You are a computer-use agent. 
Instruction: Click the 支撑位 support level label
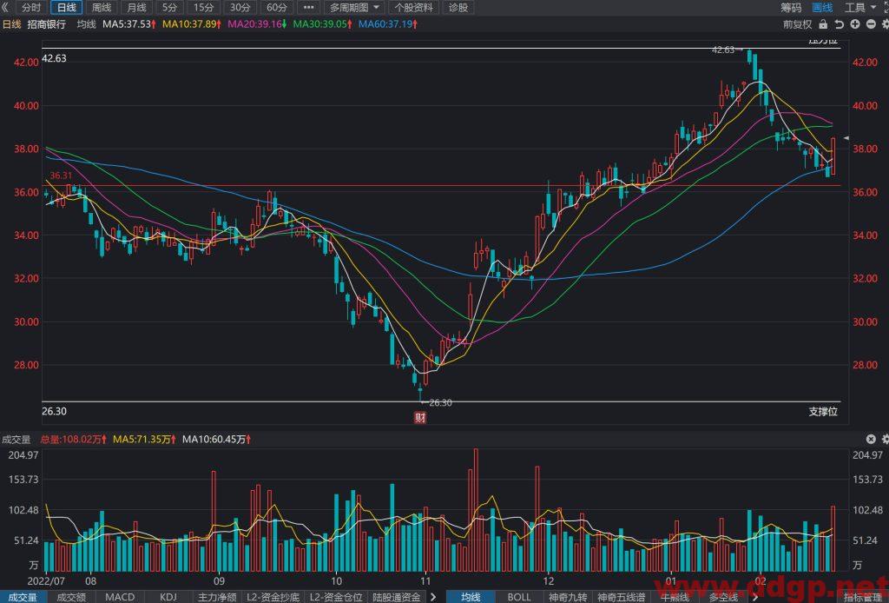[x=823, y=412]
